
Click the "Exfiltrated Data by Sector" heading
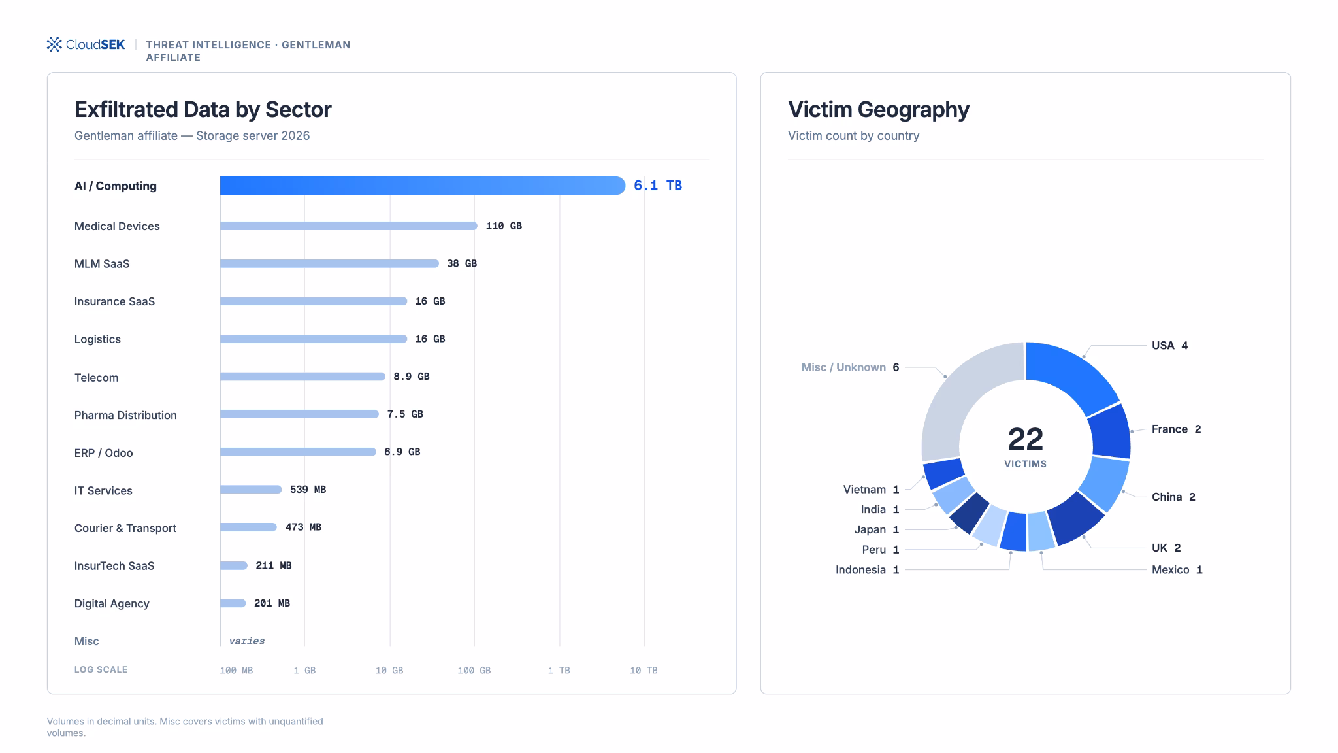click(203, 110)
